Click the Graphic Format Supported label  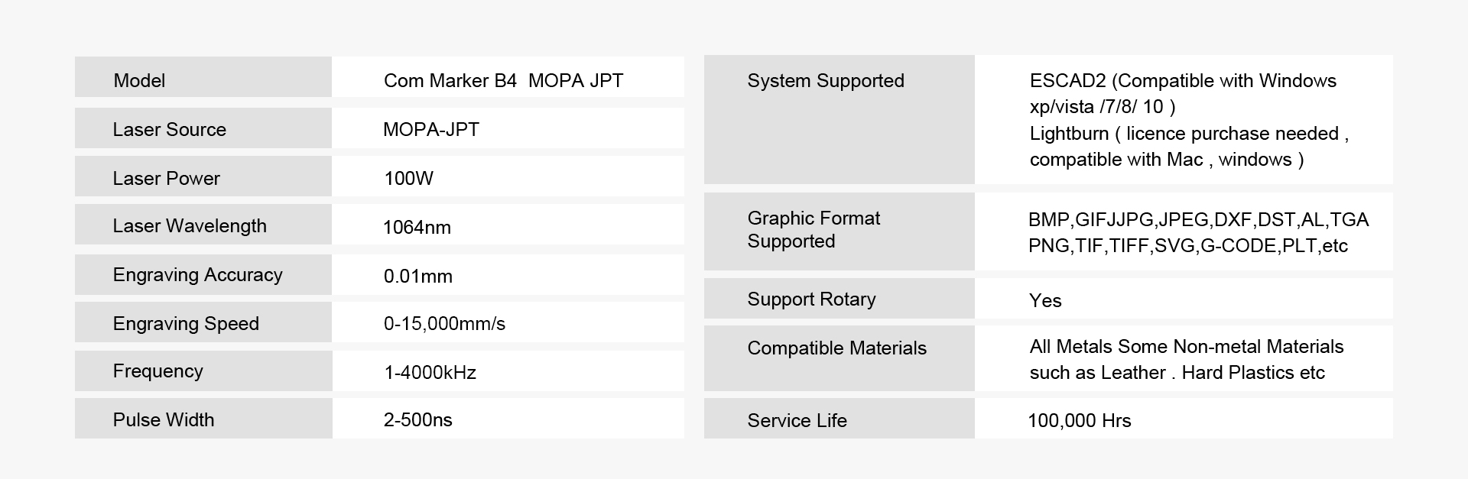814,230
